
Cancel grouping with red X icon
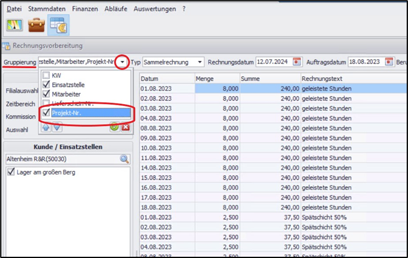click(x=125, y=127)
